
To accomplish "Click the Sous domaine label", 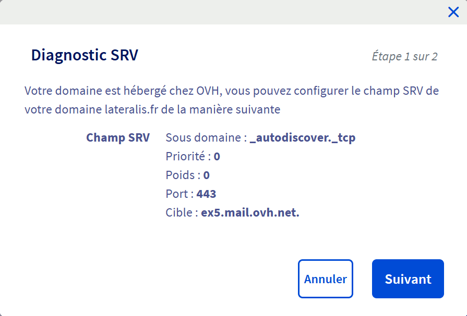I will 203,138.
